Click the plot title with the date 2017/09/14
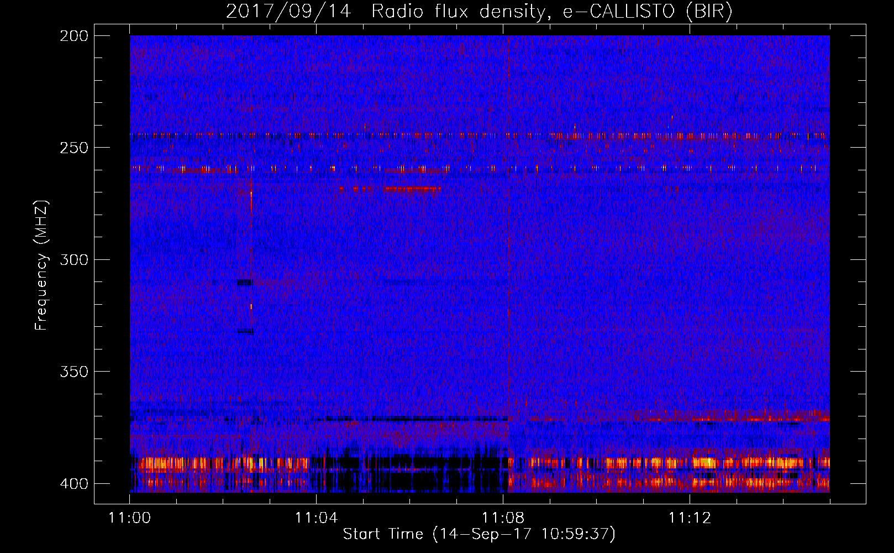Screen dimensions: 894x553 click(479, 11)
